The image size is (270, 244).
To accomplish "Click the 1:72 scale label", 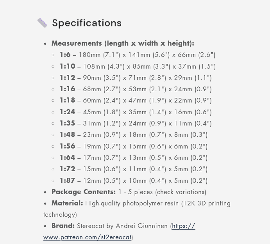I will [x=67, y=169].
